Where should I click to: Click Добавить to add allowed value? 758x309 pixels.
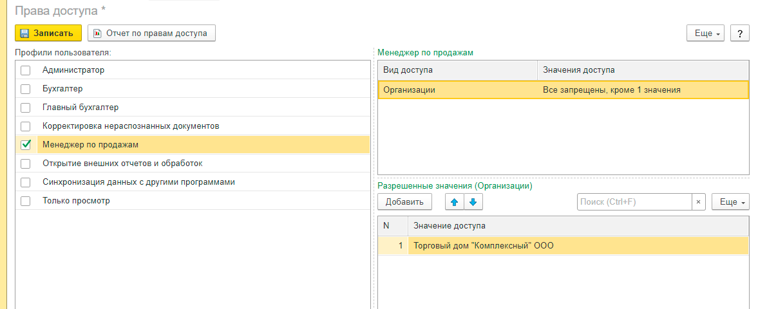pyautogui.click(x=404, y=202)
